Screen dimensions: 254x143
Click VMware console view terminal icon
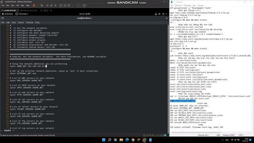(x=79, y=5)
